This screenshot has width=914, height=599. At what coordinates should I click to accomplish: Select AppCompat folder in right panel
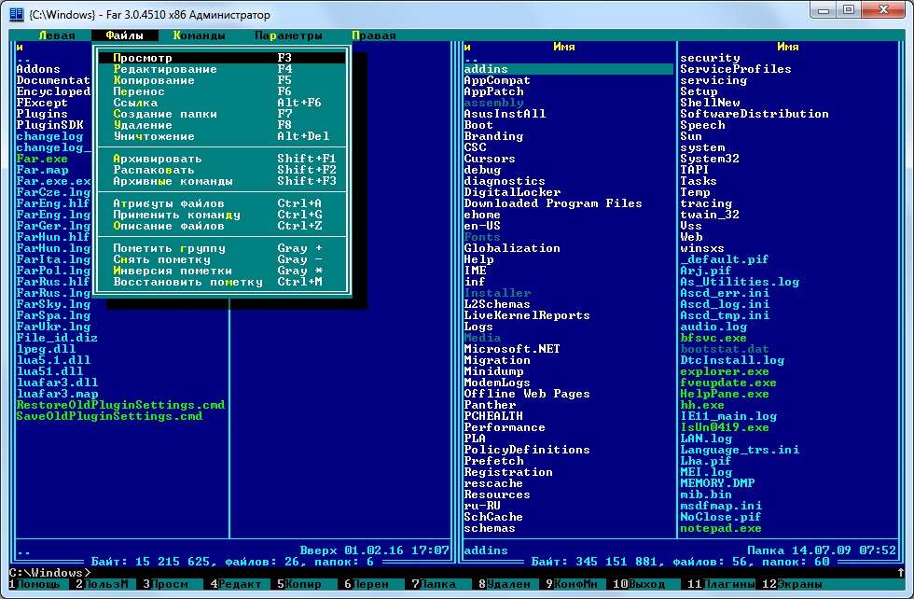click(x=497, y=80)
